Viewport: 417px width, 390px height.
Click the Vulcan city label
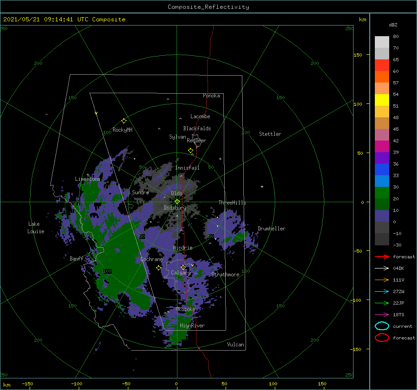point(236,345)
